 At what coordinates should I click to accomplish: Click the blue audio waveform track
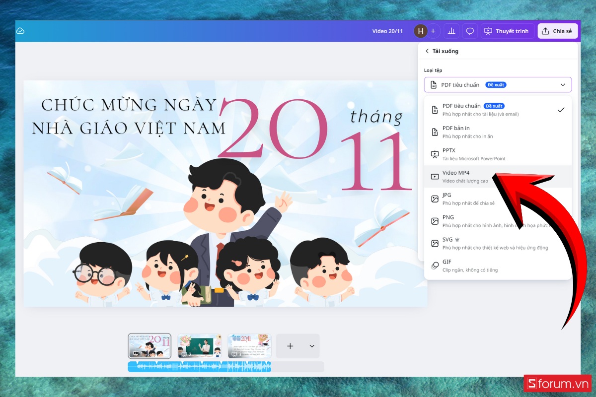coord(199,367)
